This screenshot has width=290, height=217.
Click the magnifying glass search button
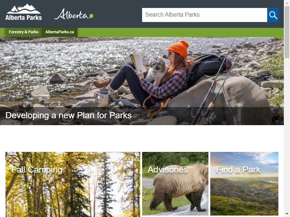[273, 15]
